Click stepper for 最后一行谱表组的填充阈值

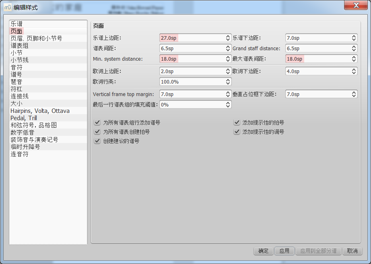pyautogui.click(x=228, y=104)
